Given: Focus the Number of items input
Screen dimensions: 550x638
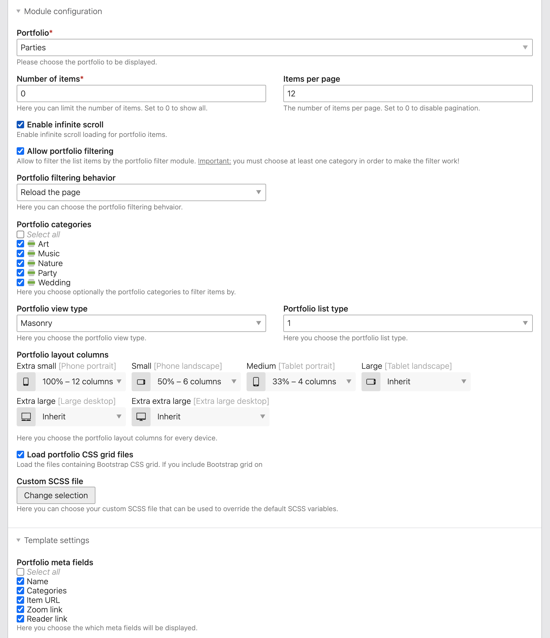Looking at the screenshot, I should click(141, 93).
